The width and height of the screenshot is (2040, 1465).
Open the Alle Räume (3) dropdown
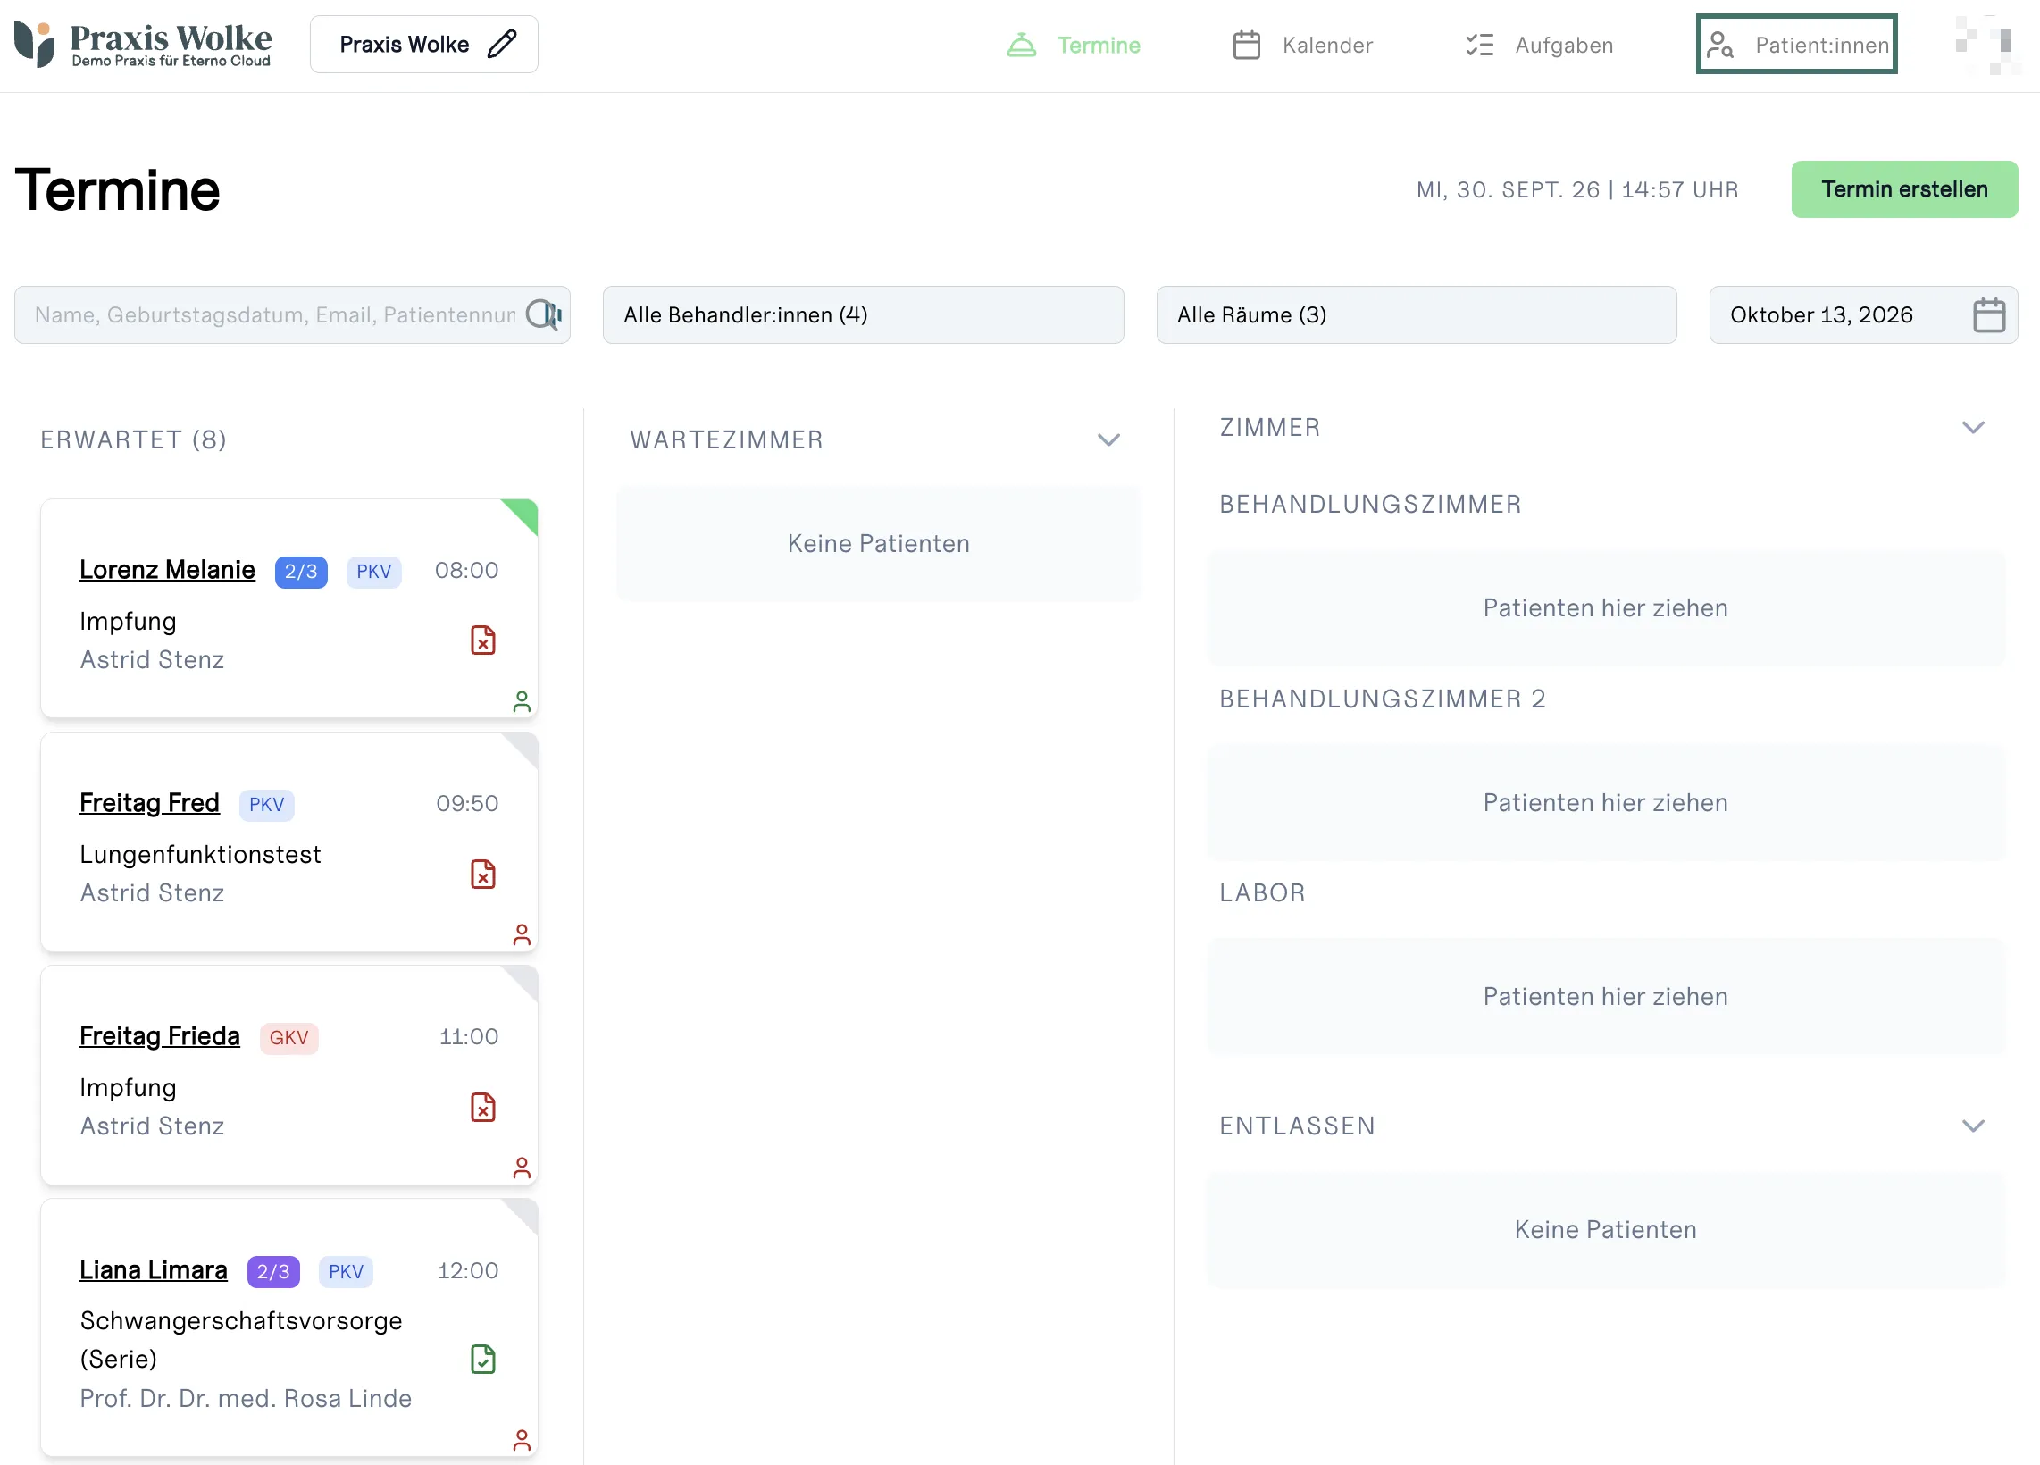click(1416, 314)
